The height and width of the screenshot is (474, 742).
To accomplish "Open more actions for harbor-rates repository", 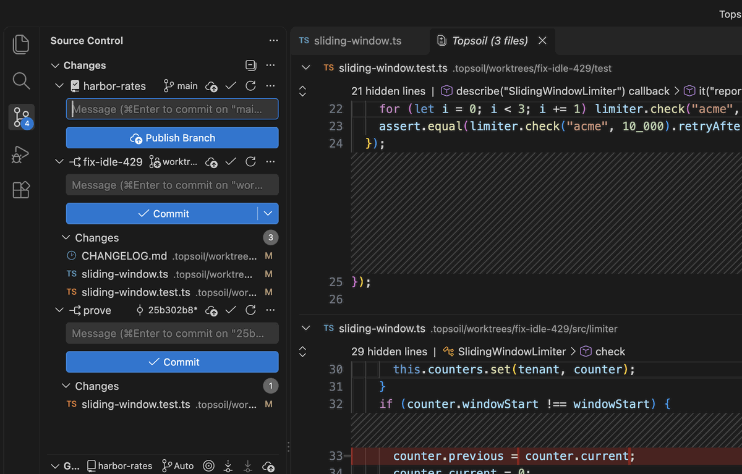I will point(270,86).
